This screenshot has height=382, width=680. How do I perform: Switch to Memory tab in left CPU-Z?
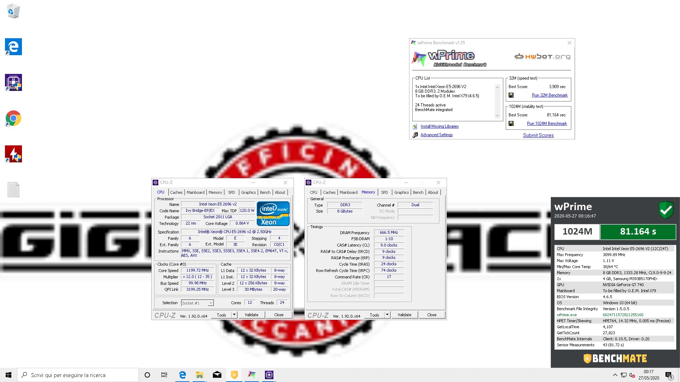pyautogui.click(x=215, y=192)
